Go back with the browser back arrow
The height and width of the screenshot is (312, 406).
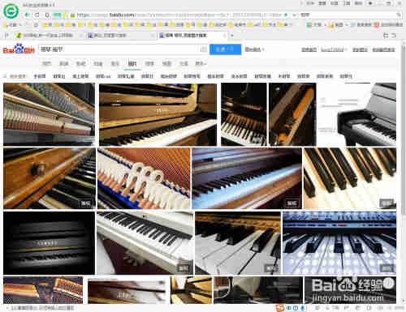click(x=27, y=15)
